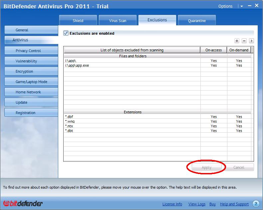Click the BitDefender logo
263x210 pixels.
23,203
